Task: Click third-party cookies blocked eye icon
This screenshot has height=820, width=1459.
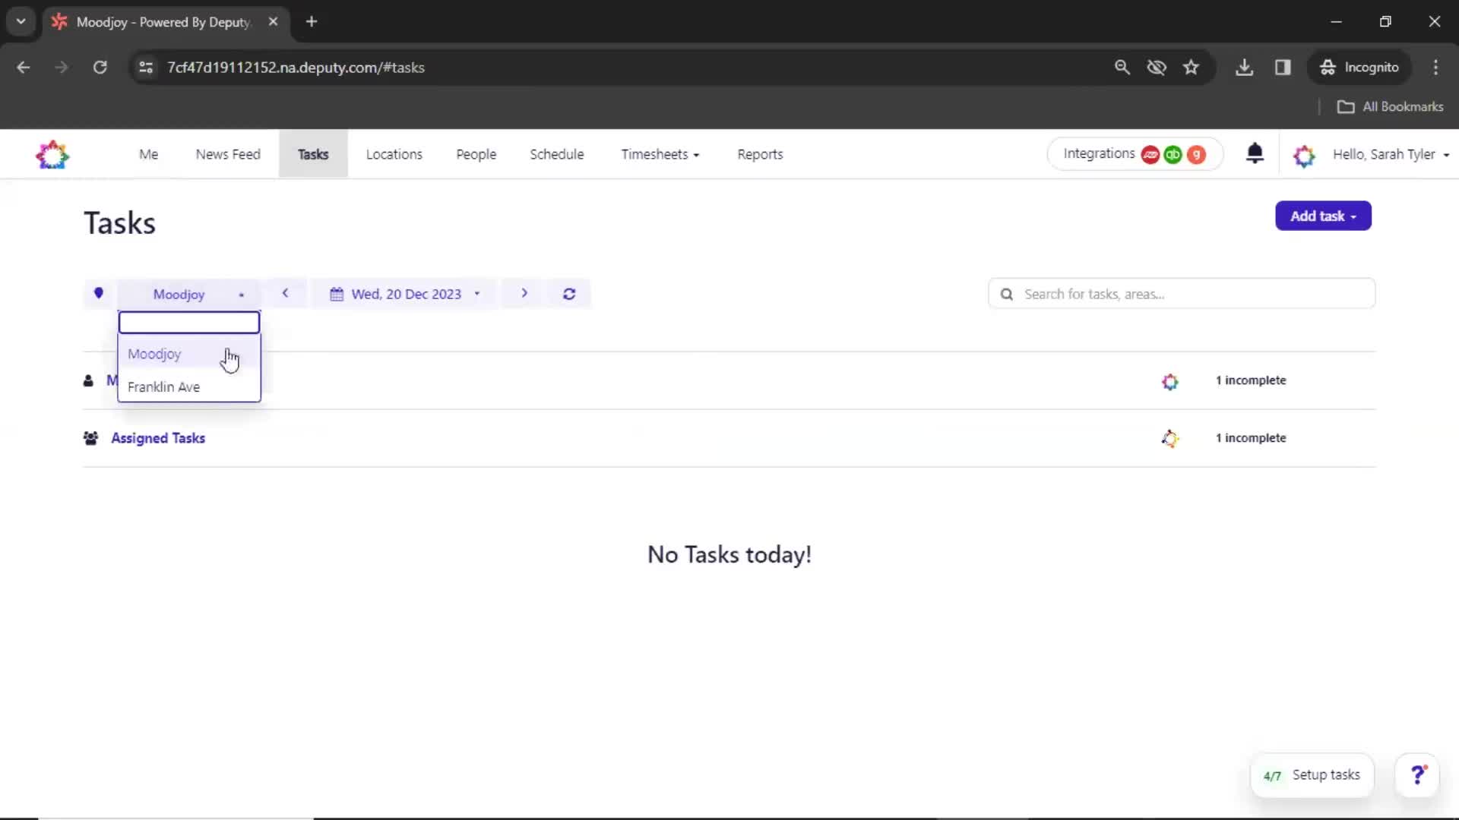Action: pos(1157,68)
